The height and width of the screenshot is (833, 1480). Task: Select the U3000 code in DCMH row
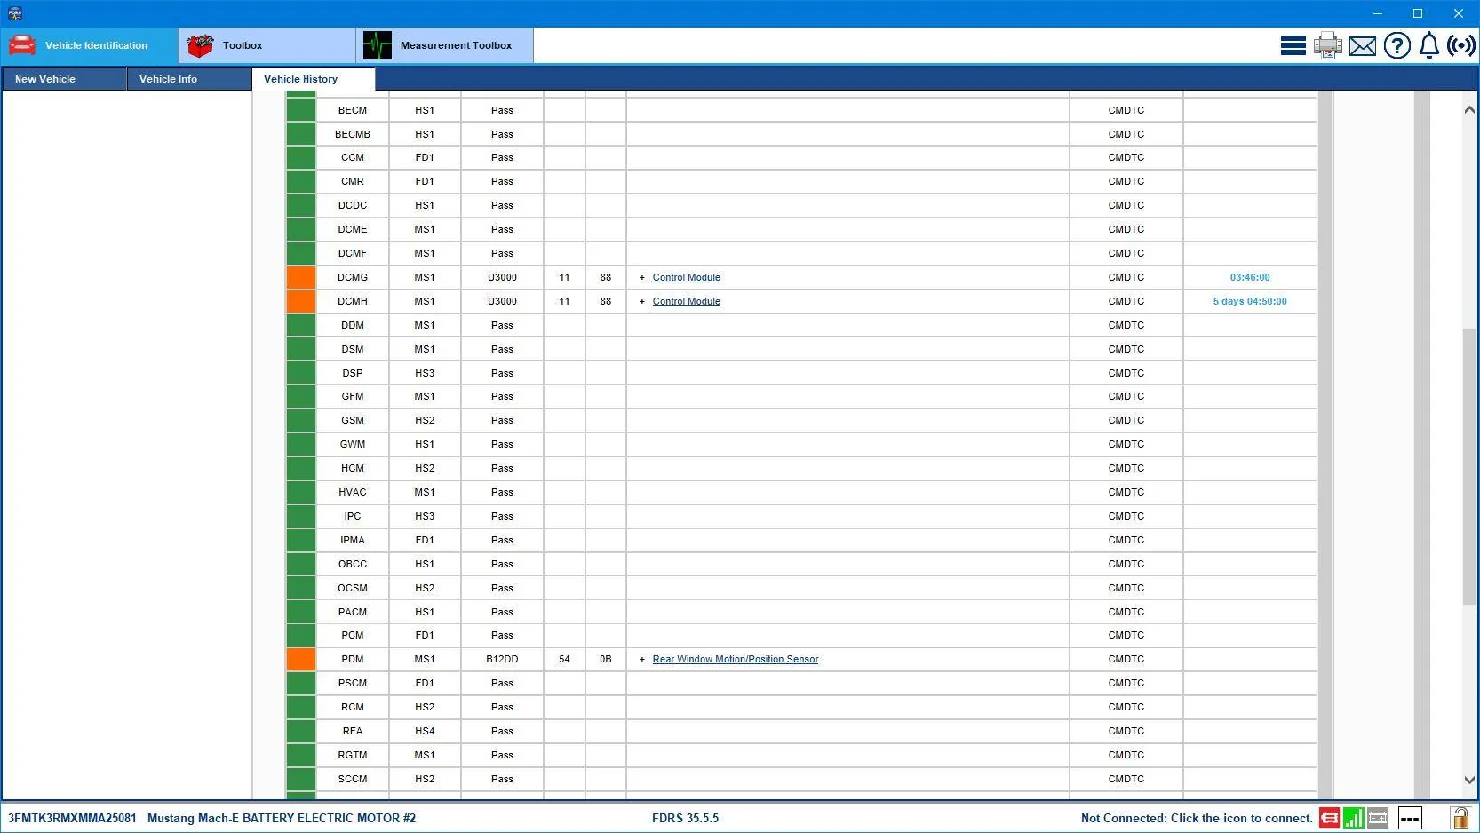click(502, 301)
